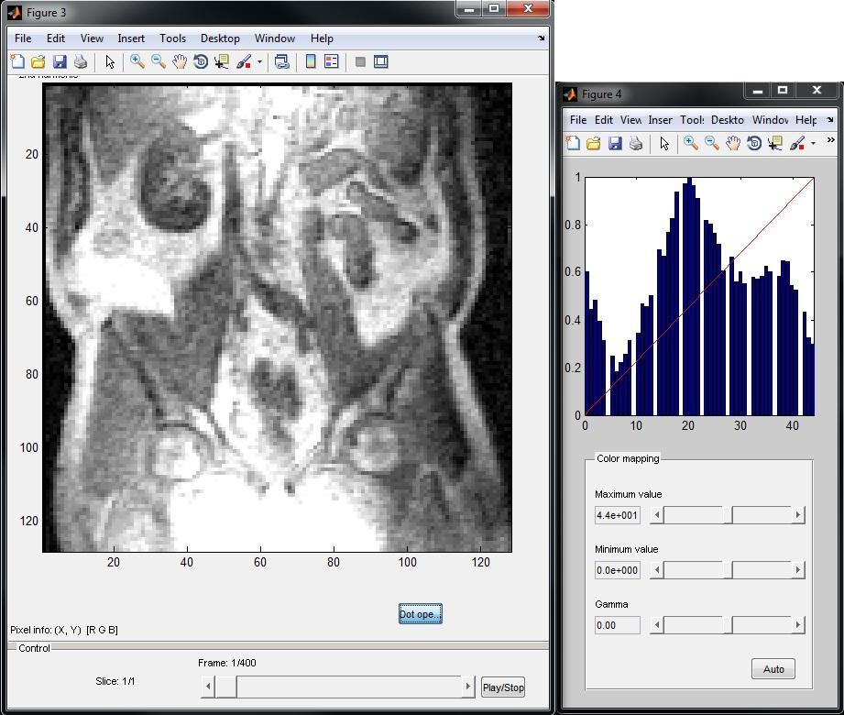The image size is (844, 715).
Task: Open file icon in Figure 4 toolbar
Action: click(594, 143)
